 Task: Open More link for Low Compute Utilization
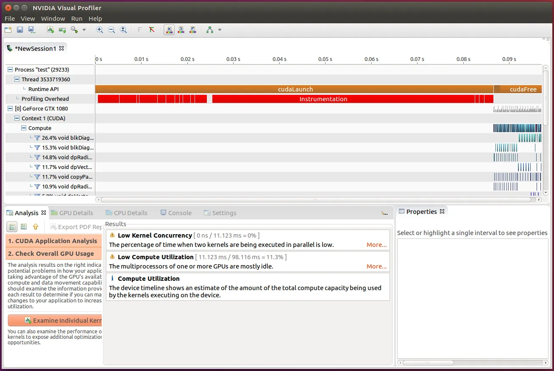(x=376, y=266)
